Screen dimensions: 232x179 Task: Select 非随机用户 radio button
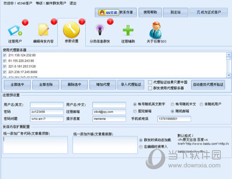pos(201,104)
